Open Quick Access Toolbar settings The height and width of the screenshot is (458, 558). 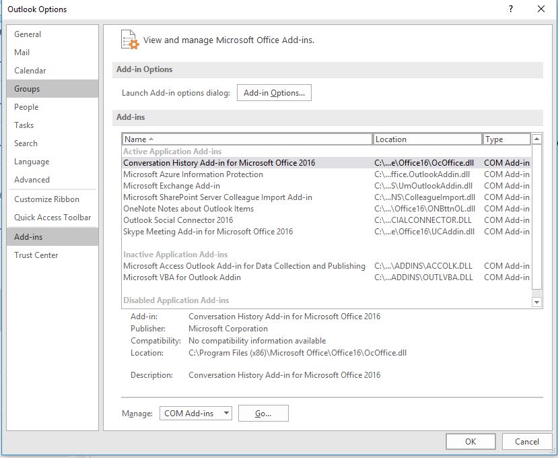coord(53,218)
